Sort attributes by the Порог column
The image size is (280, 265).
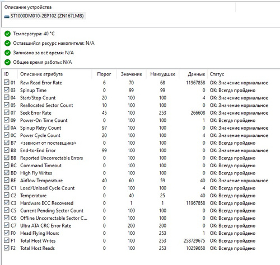104,74
